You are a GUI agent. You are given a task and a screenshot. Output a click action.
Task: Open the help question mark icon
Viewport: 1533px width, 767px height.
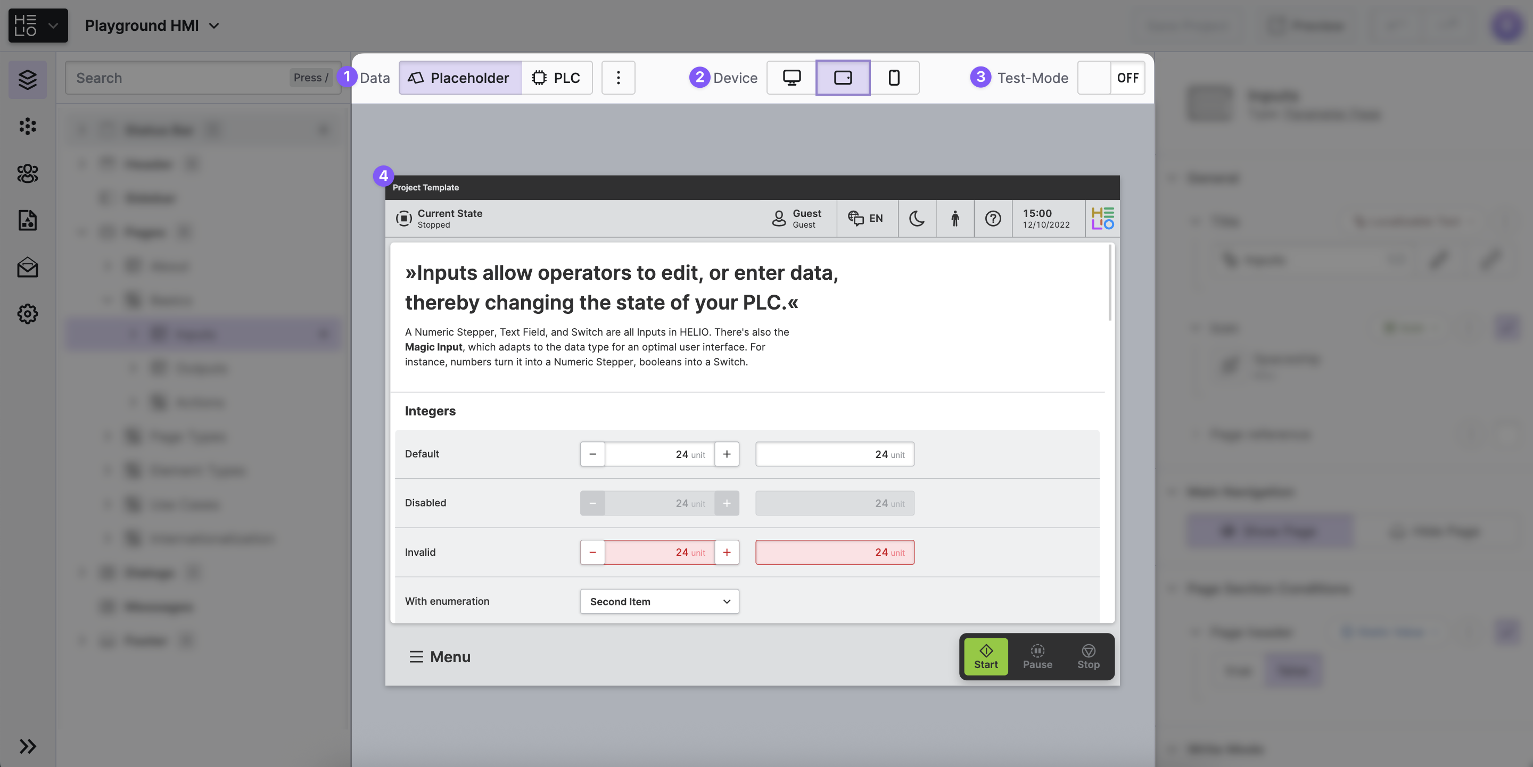[x=993, y=218]
